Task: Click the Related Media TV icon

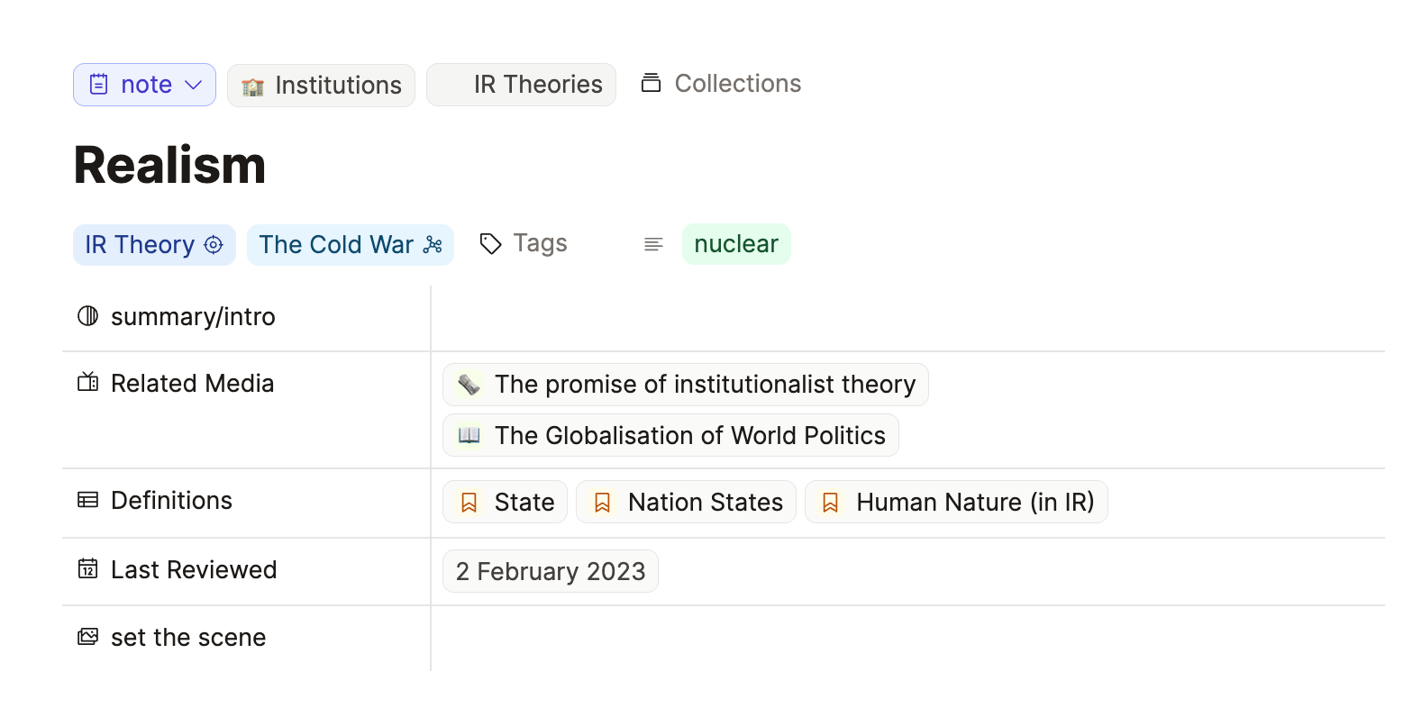Action: tap(87, 383)
